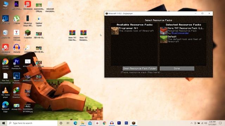Open This PC desktop icon
The width and height of the screenshot is (225, 126).
pyautogui.click(x=6, y=5)
